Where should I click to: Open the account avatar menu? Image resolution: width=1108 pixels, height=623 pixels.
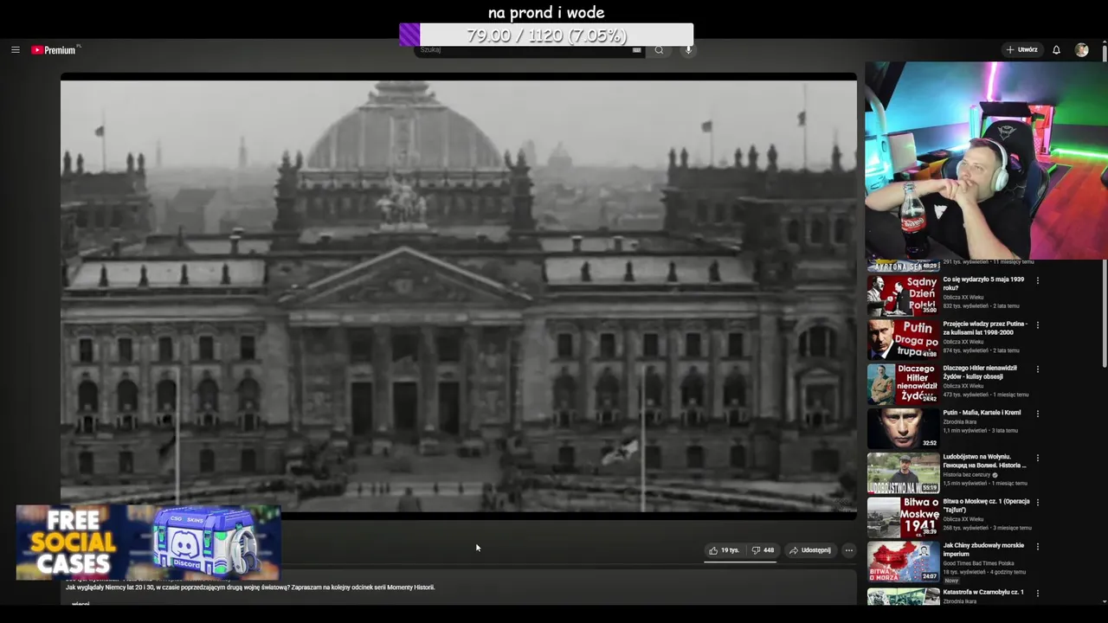pyautogui.click(x=1081, y=50)
